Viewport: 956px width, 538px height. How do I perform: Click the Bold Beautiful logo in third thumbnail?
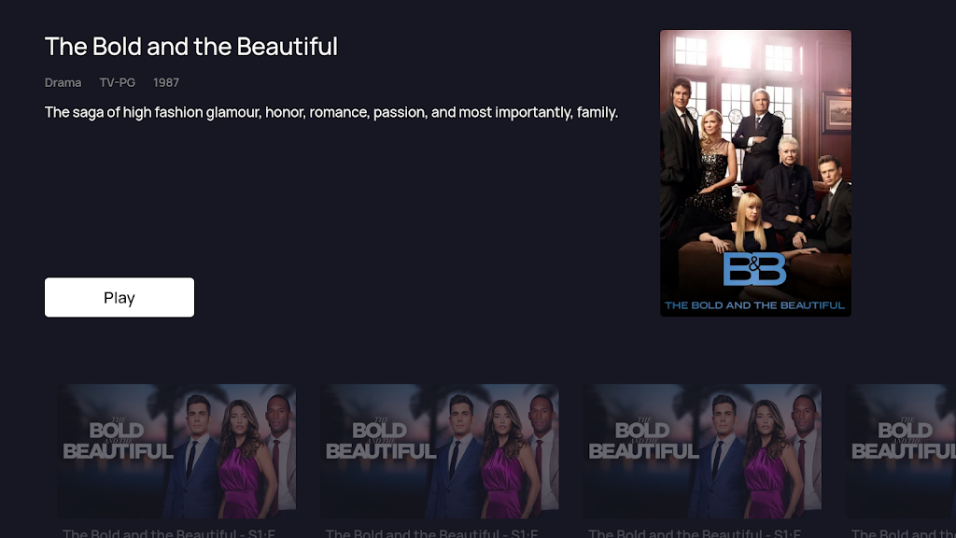[643, 441]
